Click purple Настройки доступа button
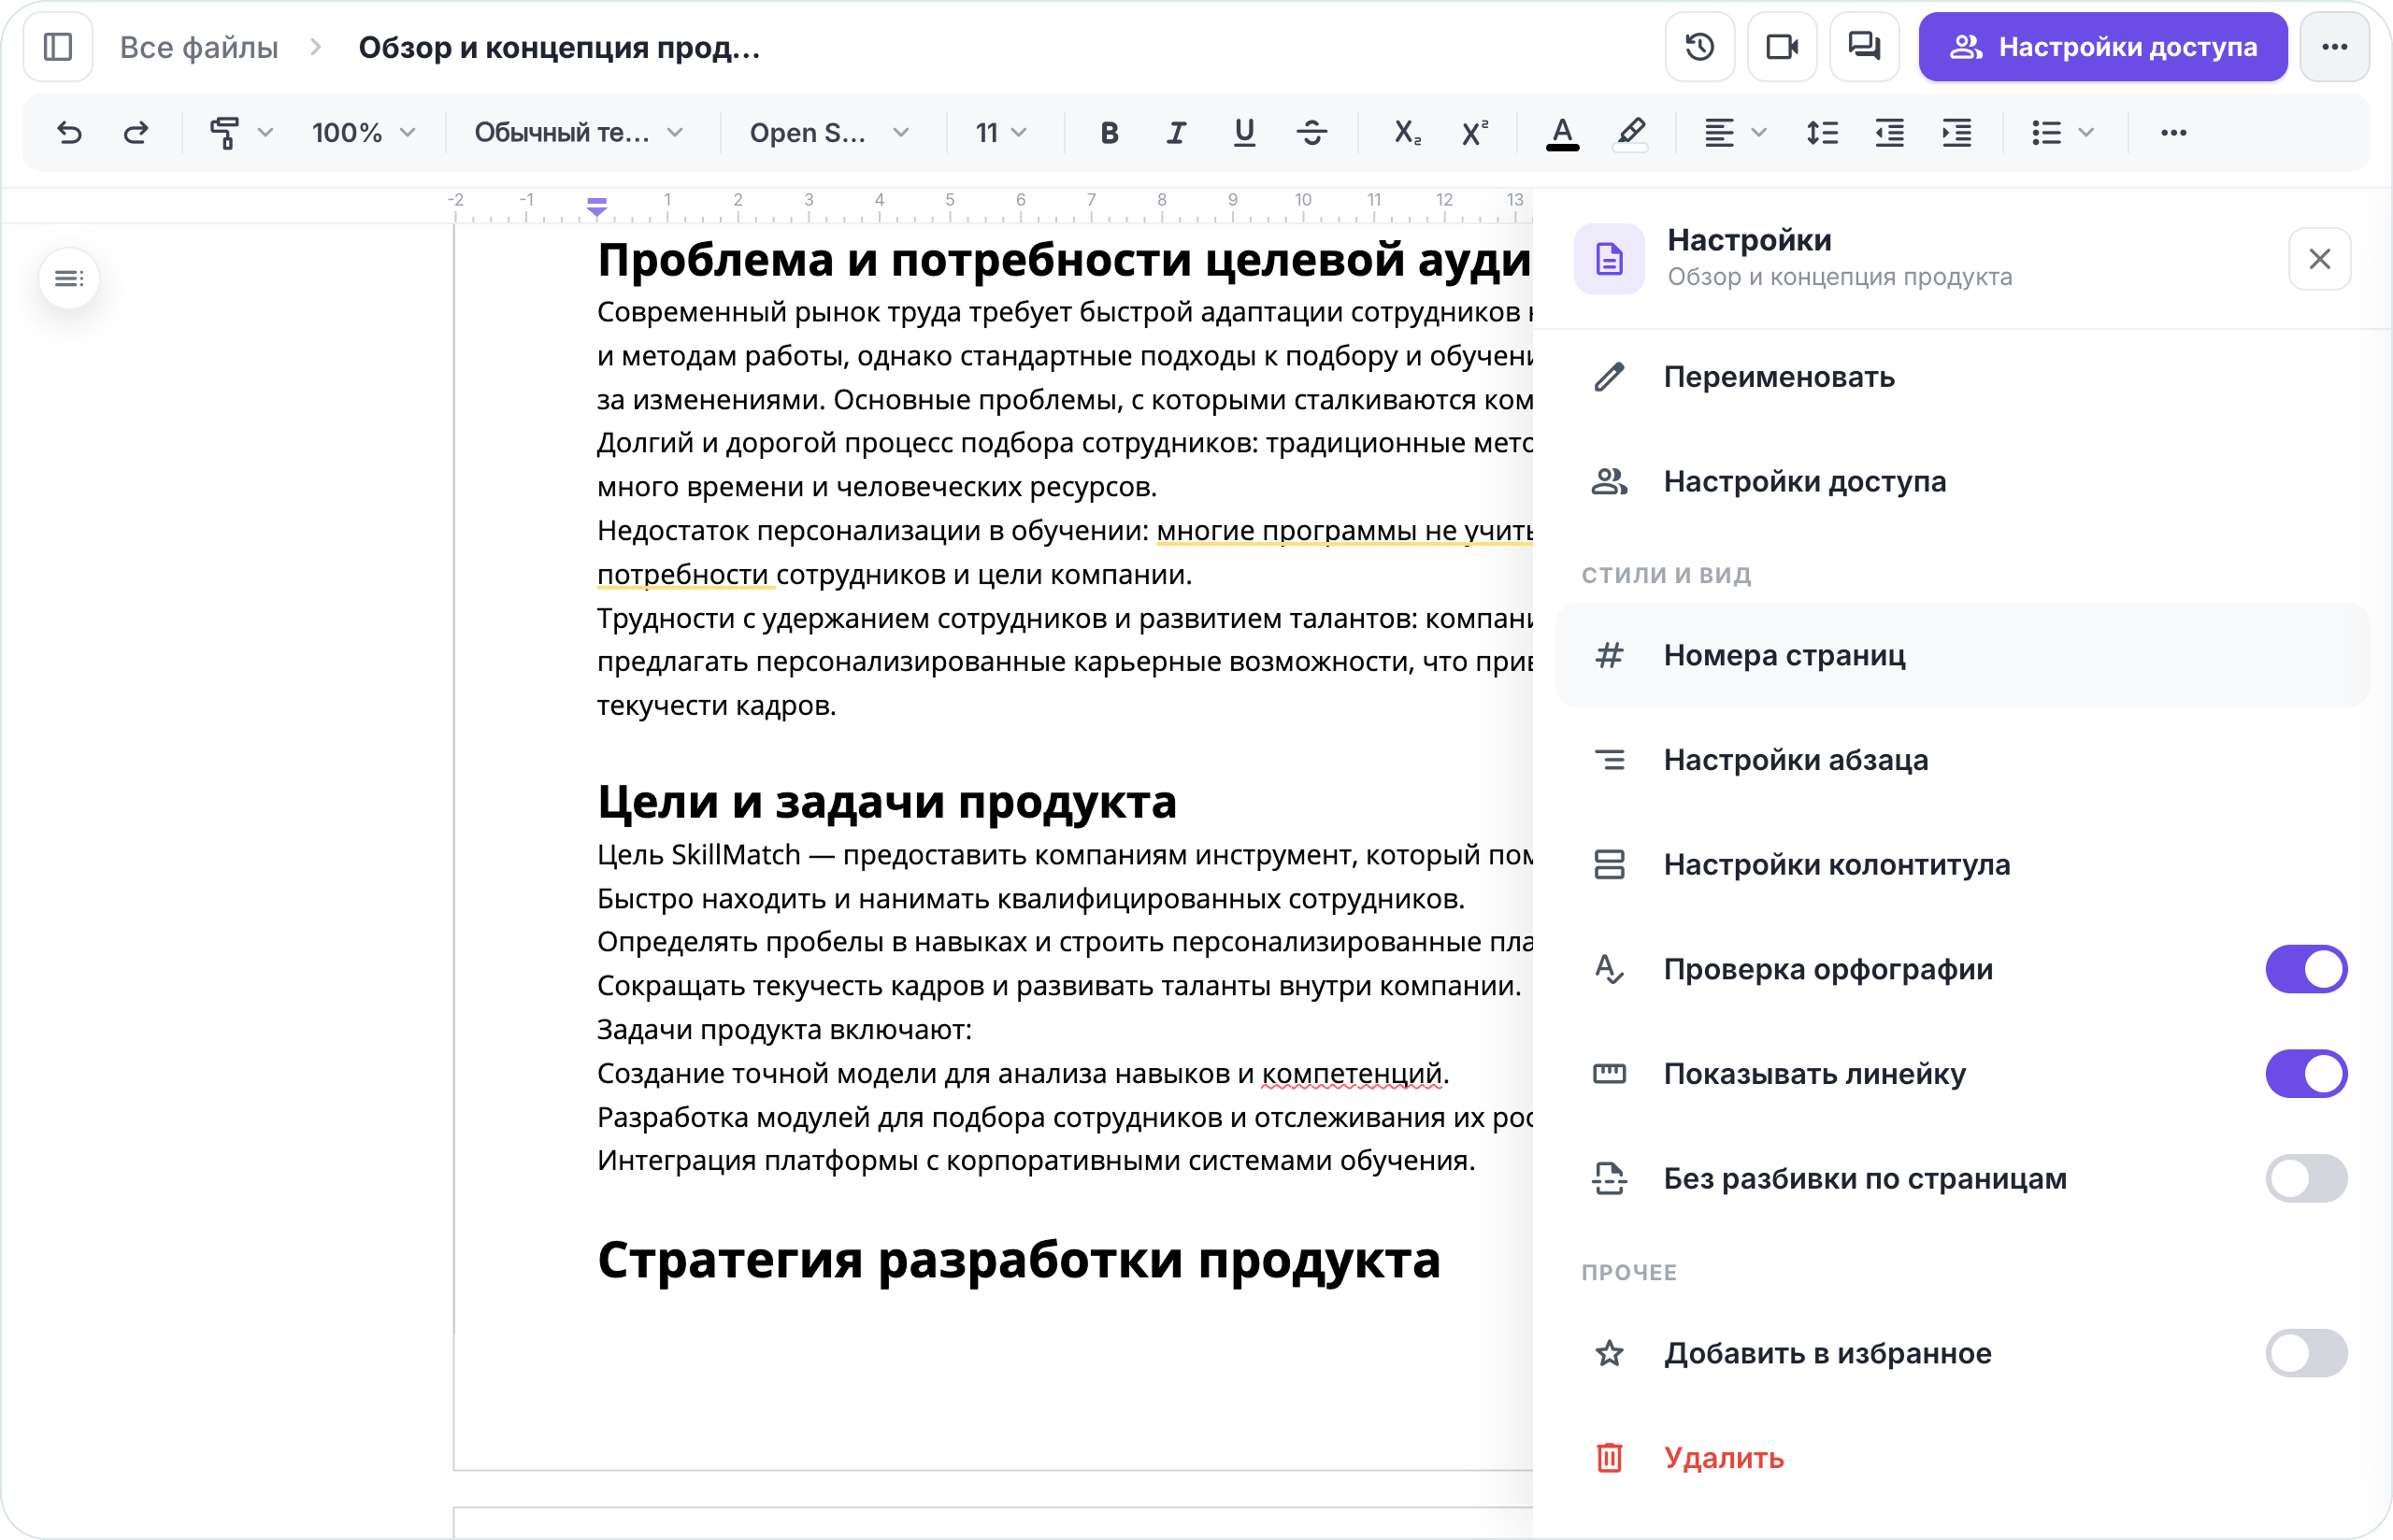The width and height of the screenshot is (2393, 1540). click(x=2102, y=47)
